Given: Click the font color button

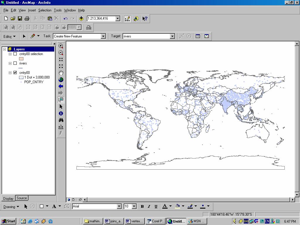Looking at the screenshot, I should (x=165, y=206).
